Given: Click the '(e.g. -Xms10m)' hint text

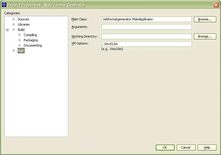Looking at the screenshot, I should (x=112, y=49).
